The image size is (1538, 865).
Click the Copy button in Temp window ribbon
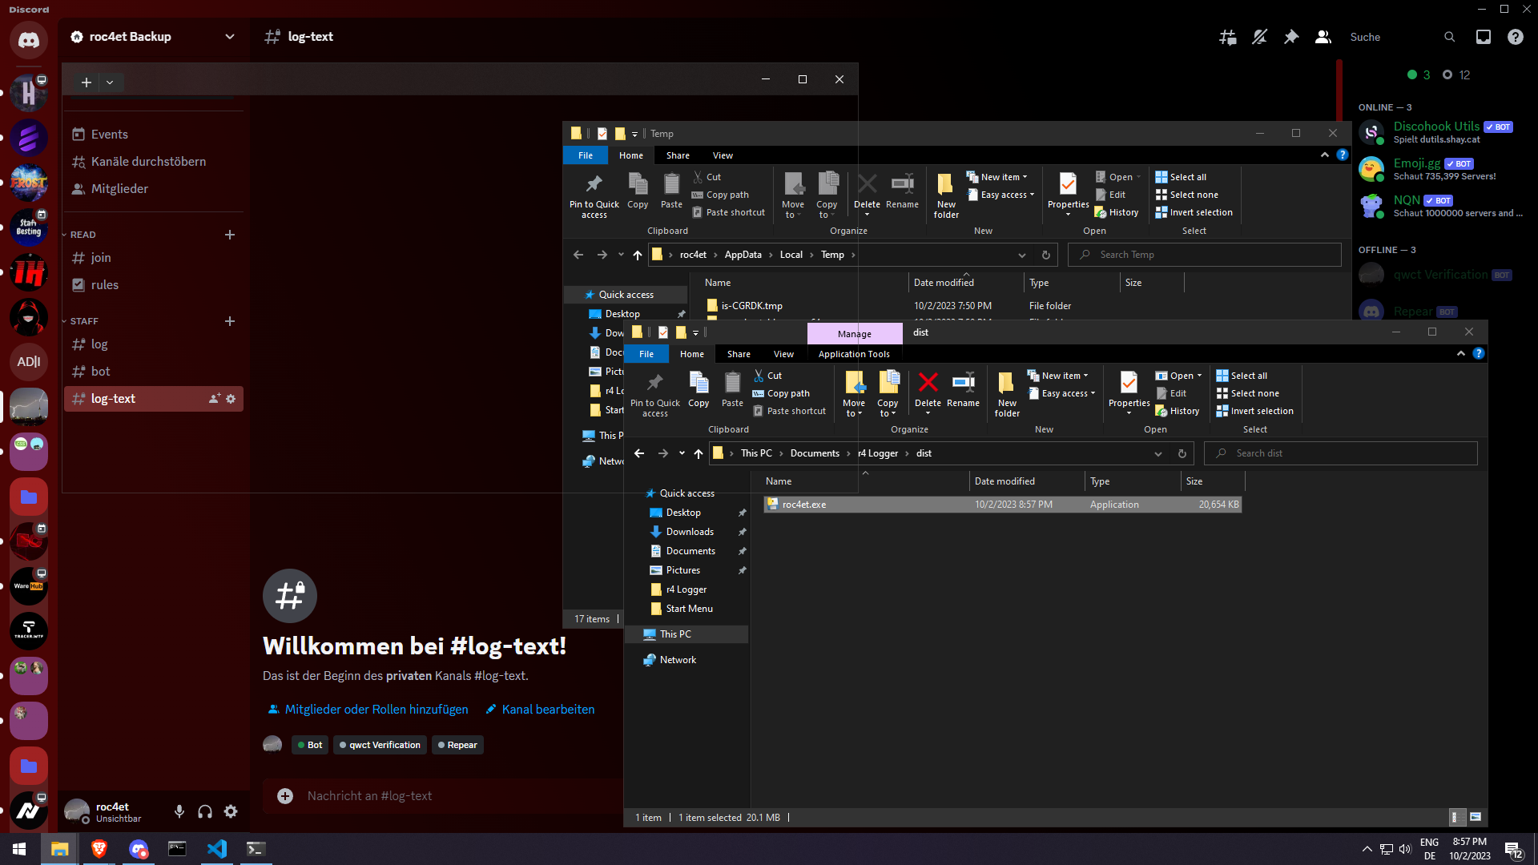638,192
